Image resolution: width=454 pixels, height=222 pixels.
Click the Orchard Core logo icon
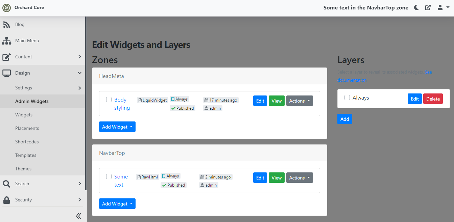coord(7,7)
